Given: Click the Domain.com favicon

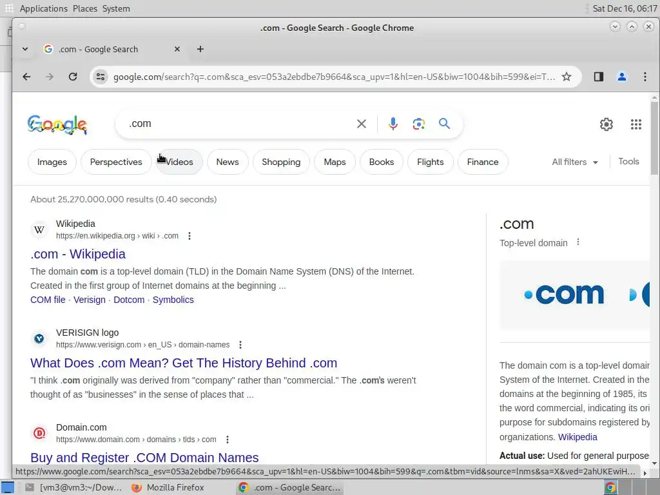Looking at the screenshot, I should (x=39, y=433).
